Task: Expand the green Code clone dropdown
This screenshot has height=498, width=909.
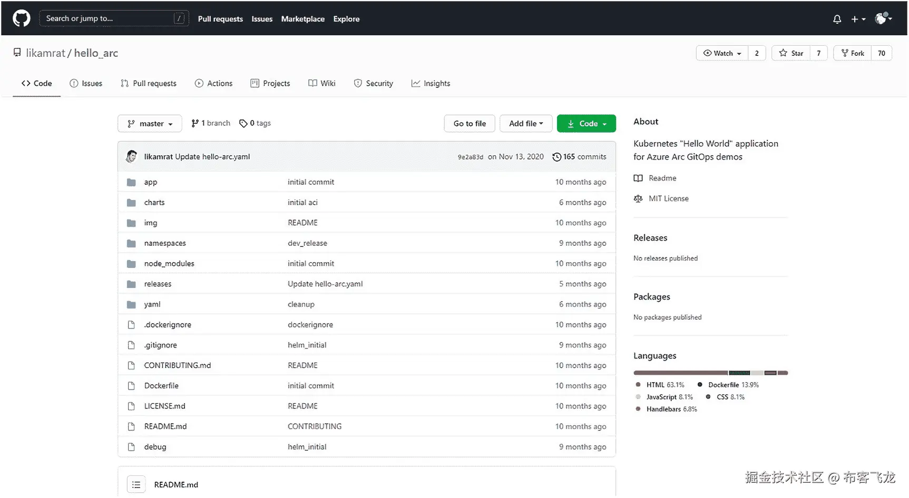Action: [587, 123]
